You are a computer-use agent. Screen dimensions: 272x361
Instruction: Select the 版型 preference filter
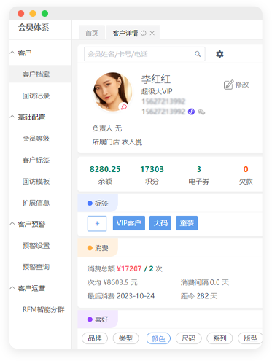250,338
